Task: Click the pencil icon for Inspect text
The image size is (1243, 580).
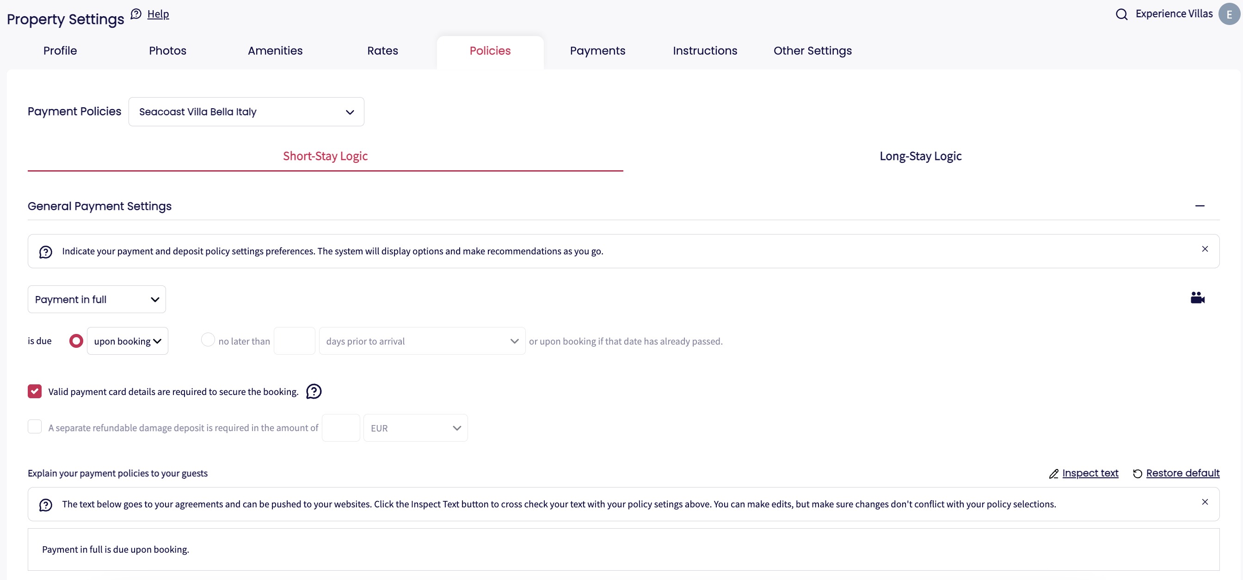Action: pos(1053,474)
